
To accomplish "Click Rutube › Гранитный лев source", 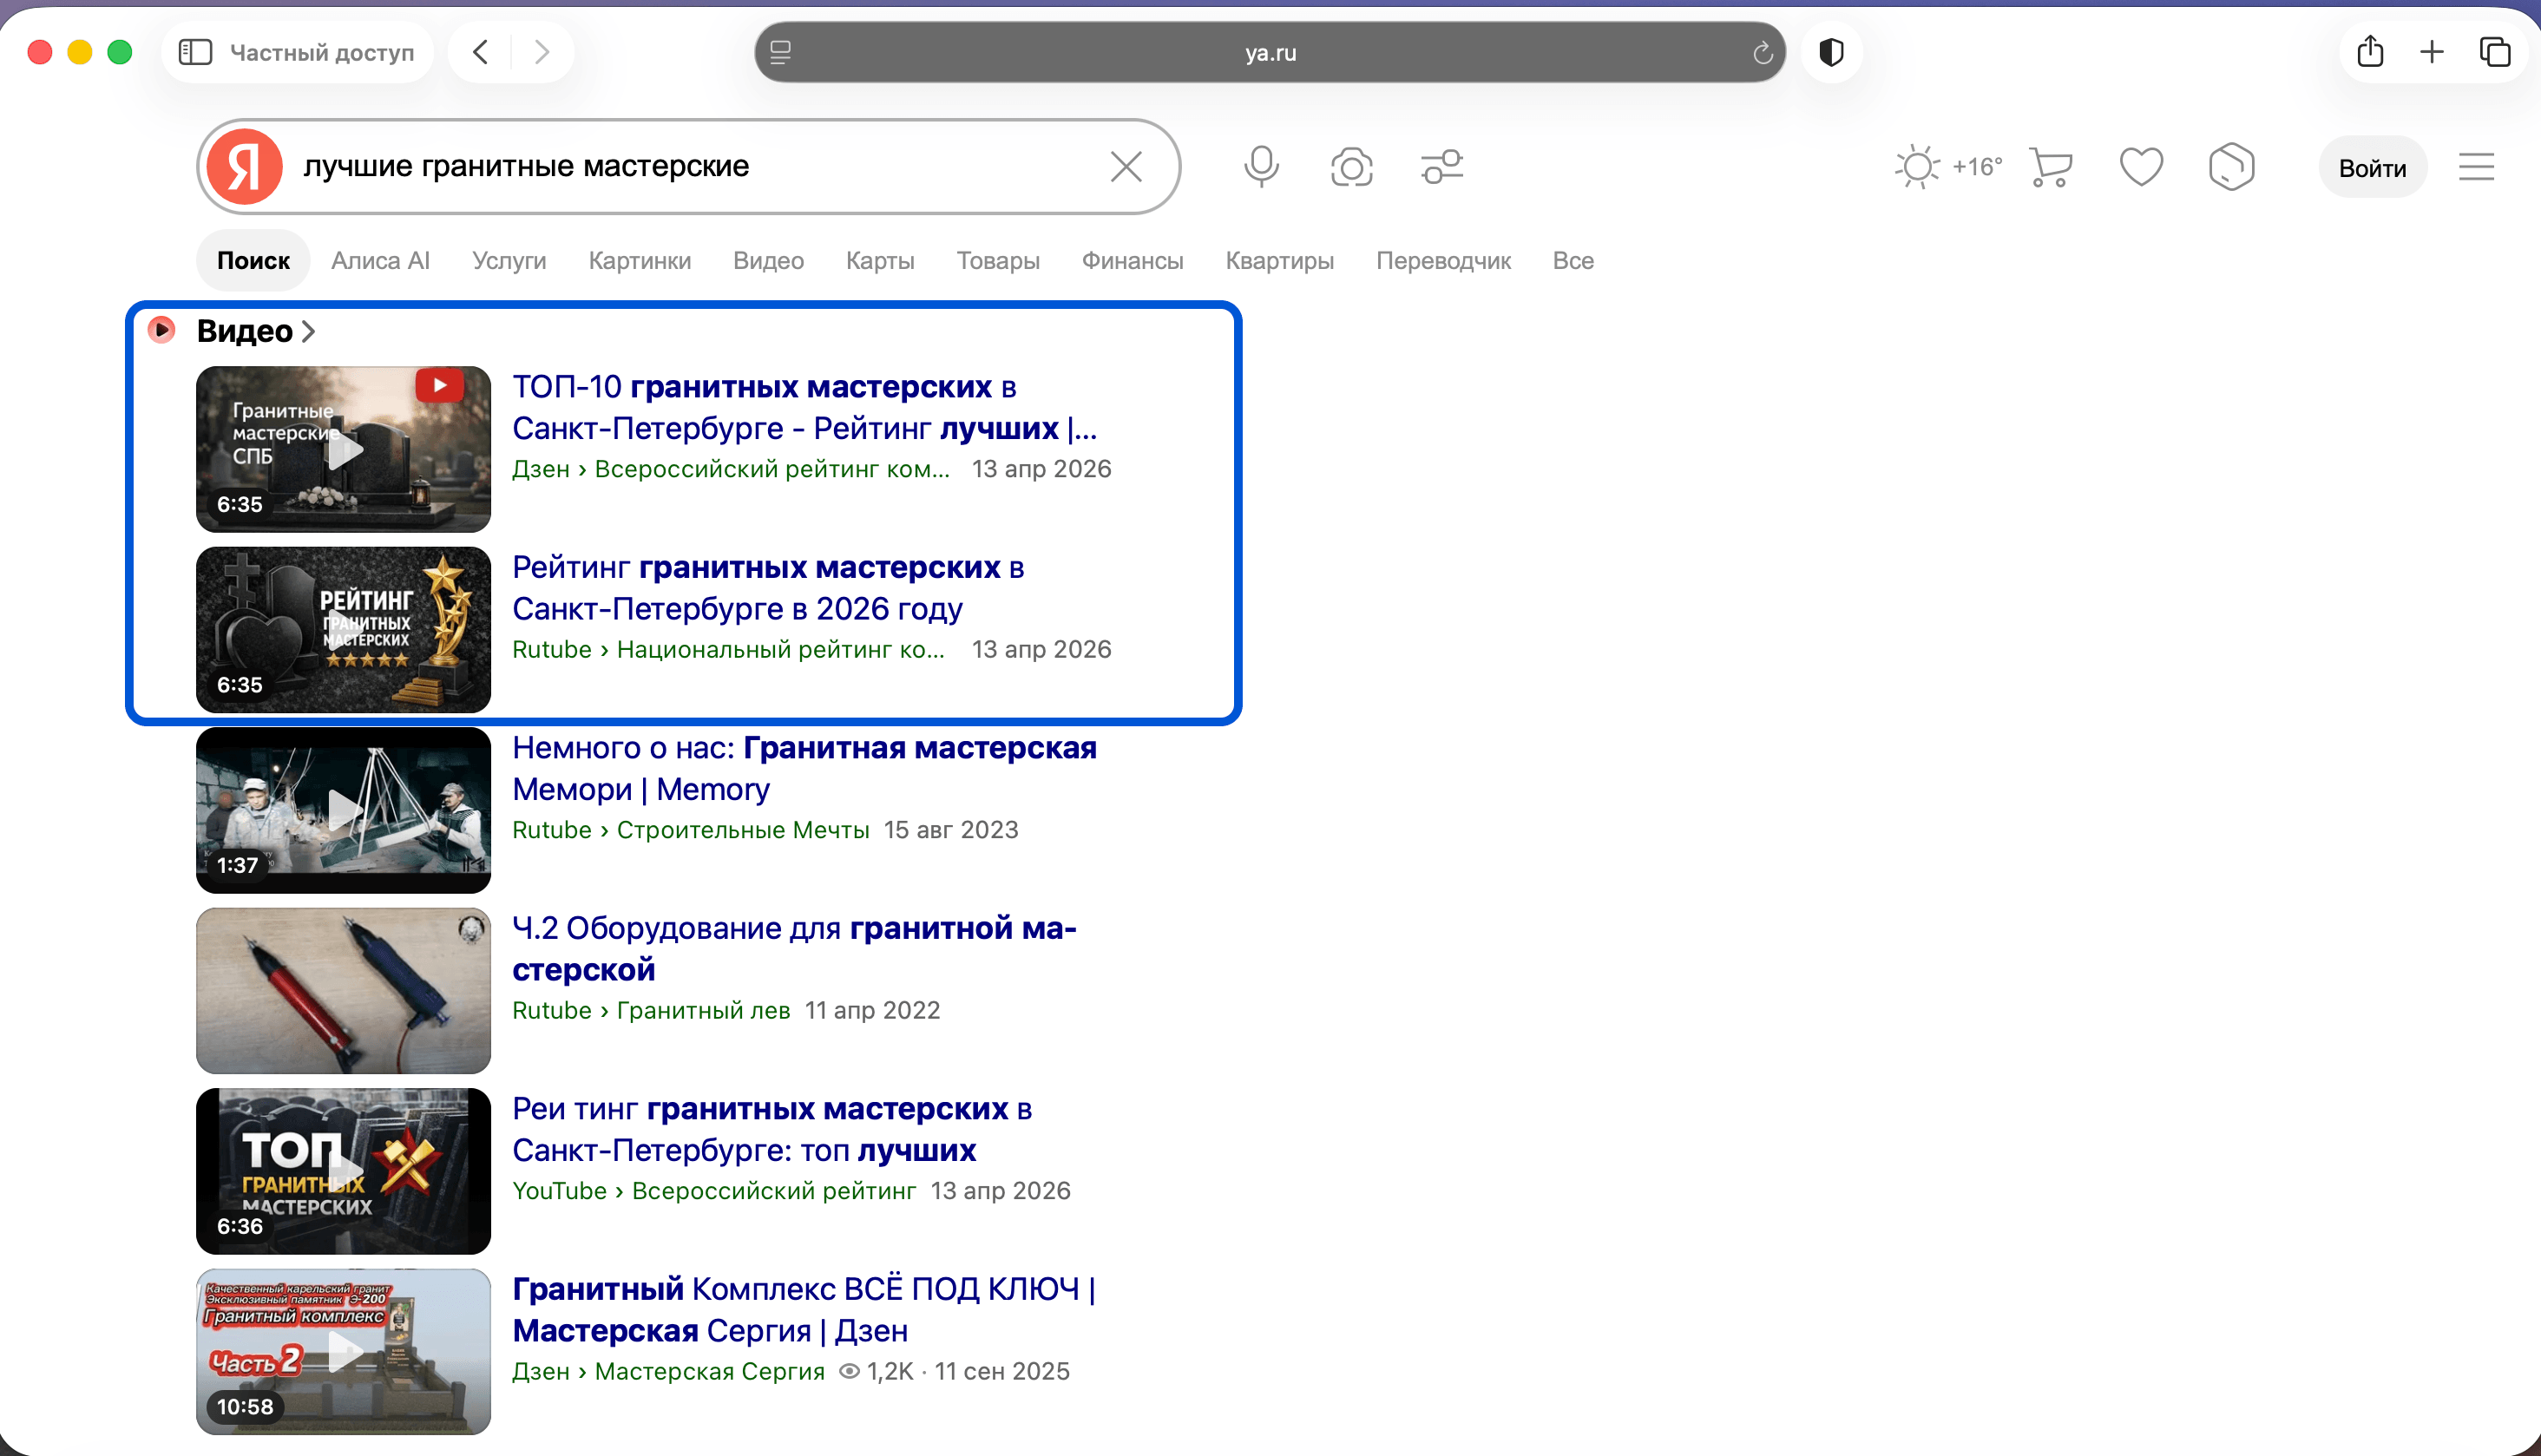I will coord(651,1010).
